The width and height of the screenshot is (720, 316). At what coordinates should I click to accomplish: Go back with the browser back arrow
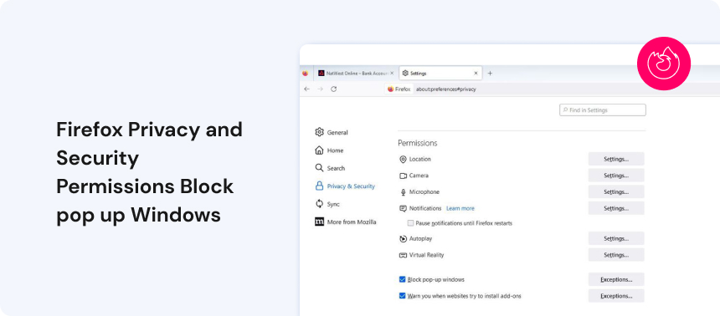tap(306, 89)
